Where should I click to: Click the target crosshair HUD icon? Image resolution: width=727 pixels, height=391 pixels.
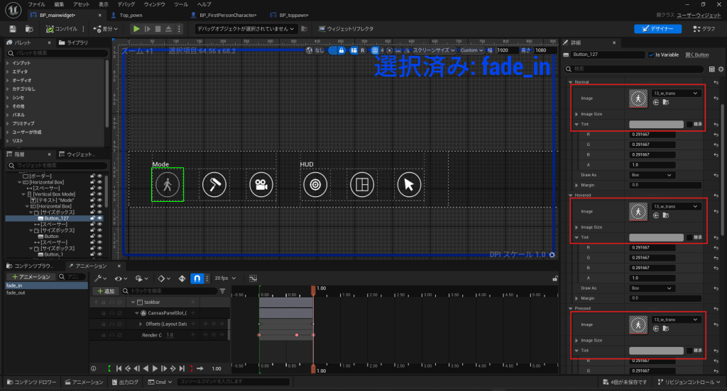[315, 185]
